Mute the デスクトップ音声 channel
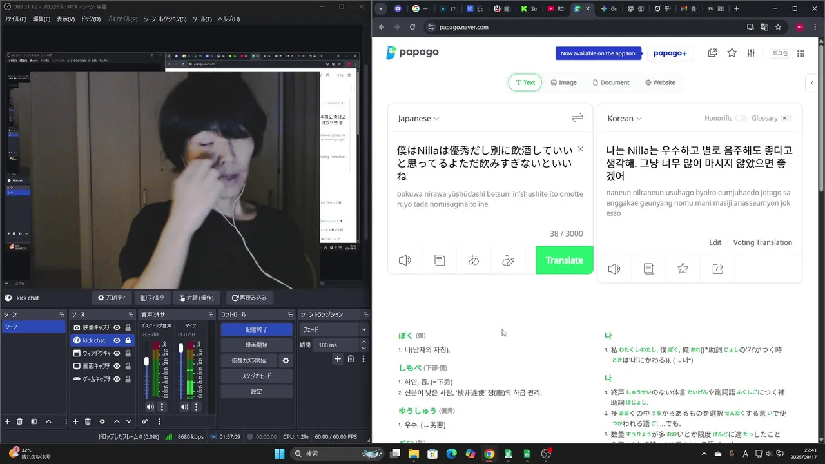 150,407
